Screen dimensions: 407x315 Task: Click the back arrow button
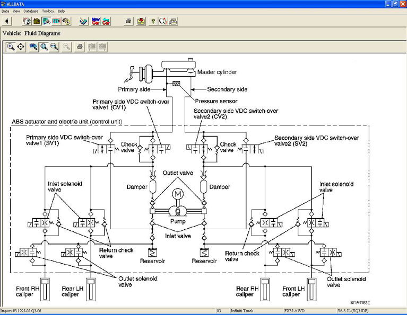coord(8,21)
